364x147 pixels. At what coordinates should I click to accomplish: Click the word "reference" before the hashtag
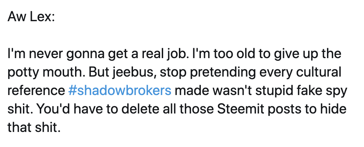coord(36,91)
